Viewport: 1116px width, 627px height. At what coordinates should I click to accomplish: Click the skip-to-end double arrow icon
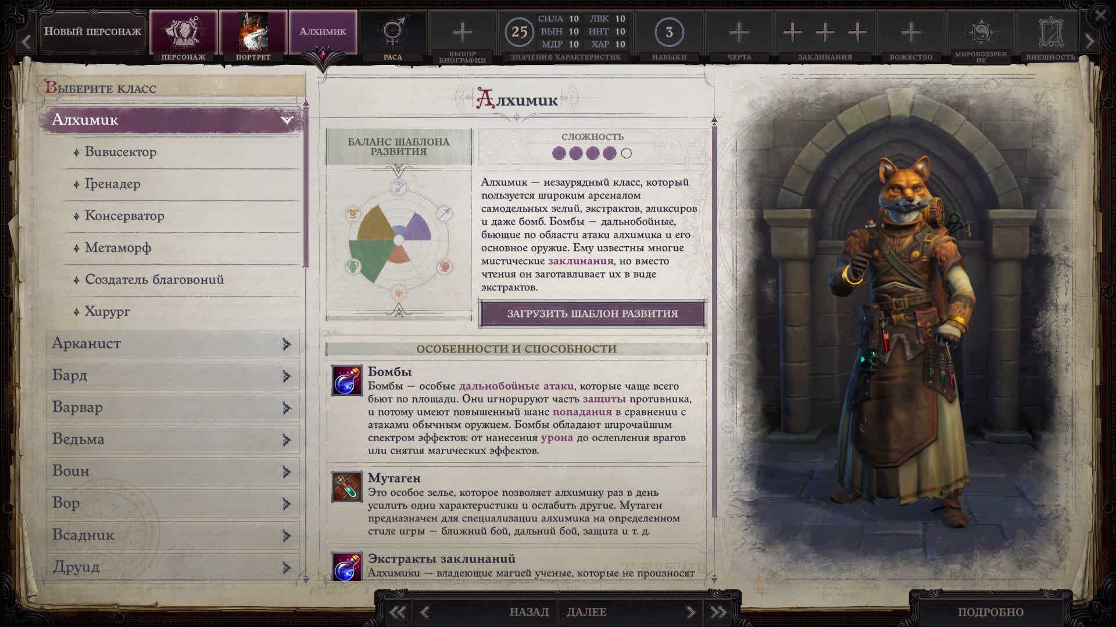pos(718,612)
